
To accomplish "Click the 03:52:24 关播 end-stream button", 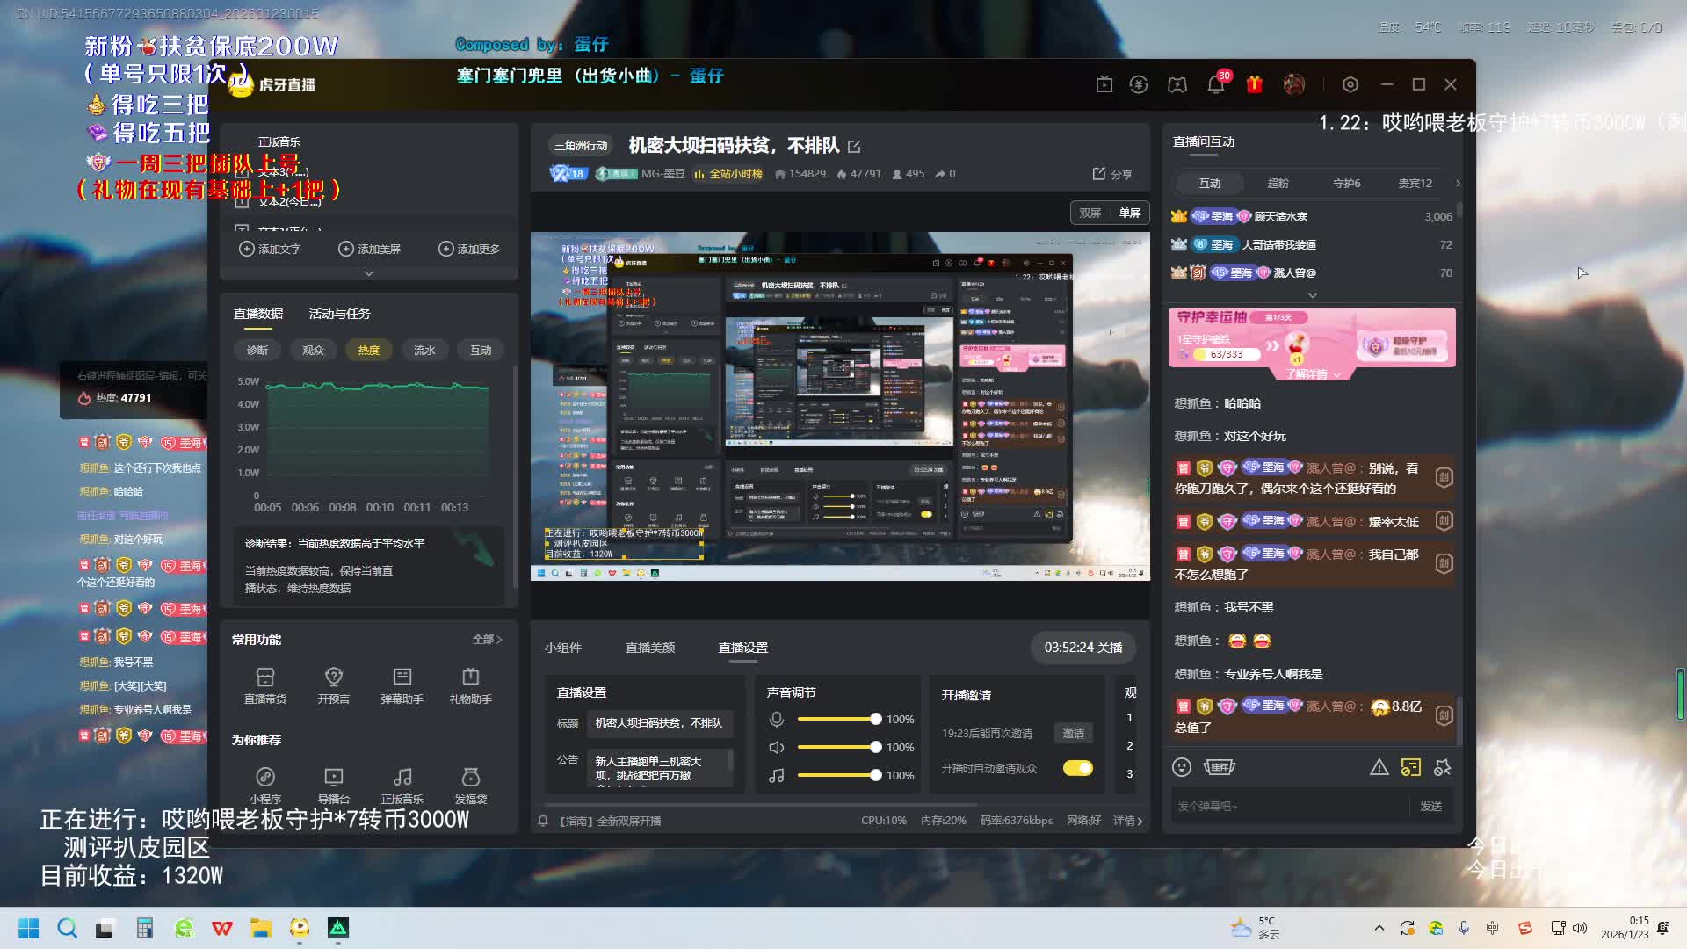I will (x=1082, y=648).
